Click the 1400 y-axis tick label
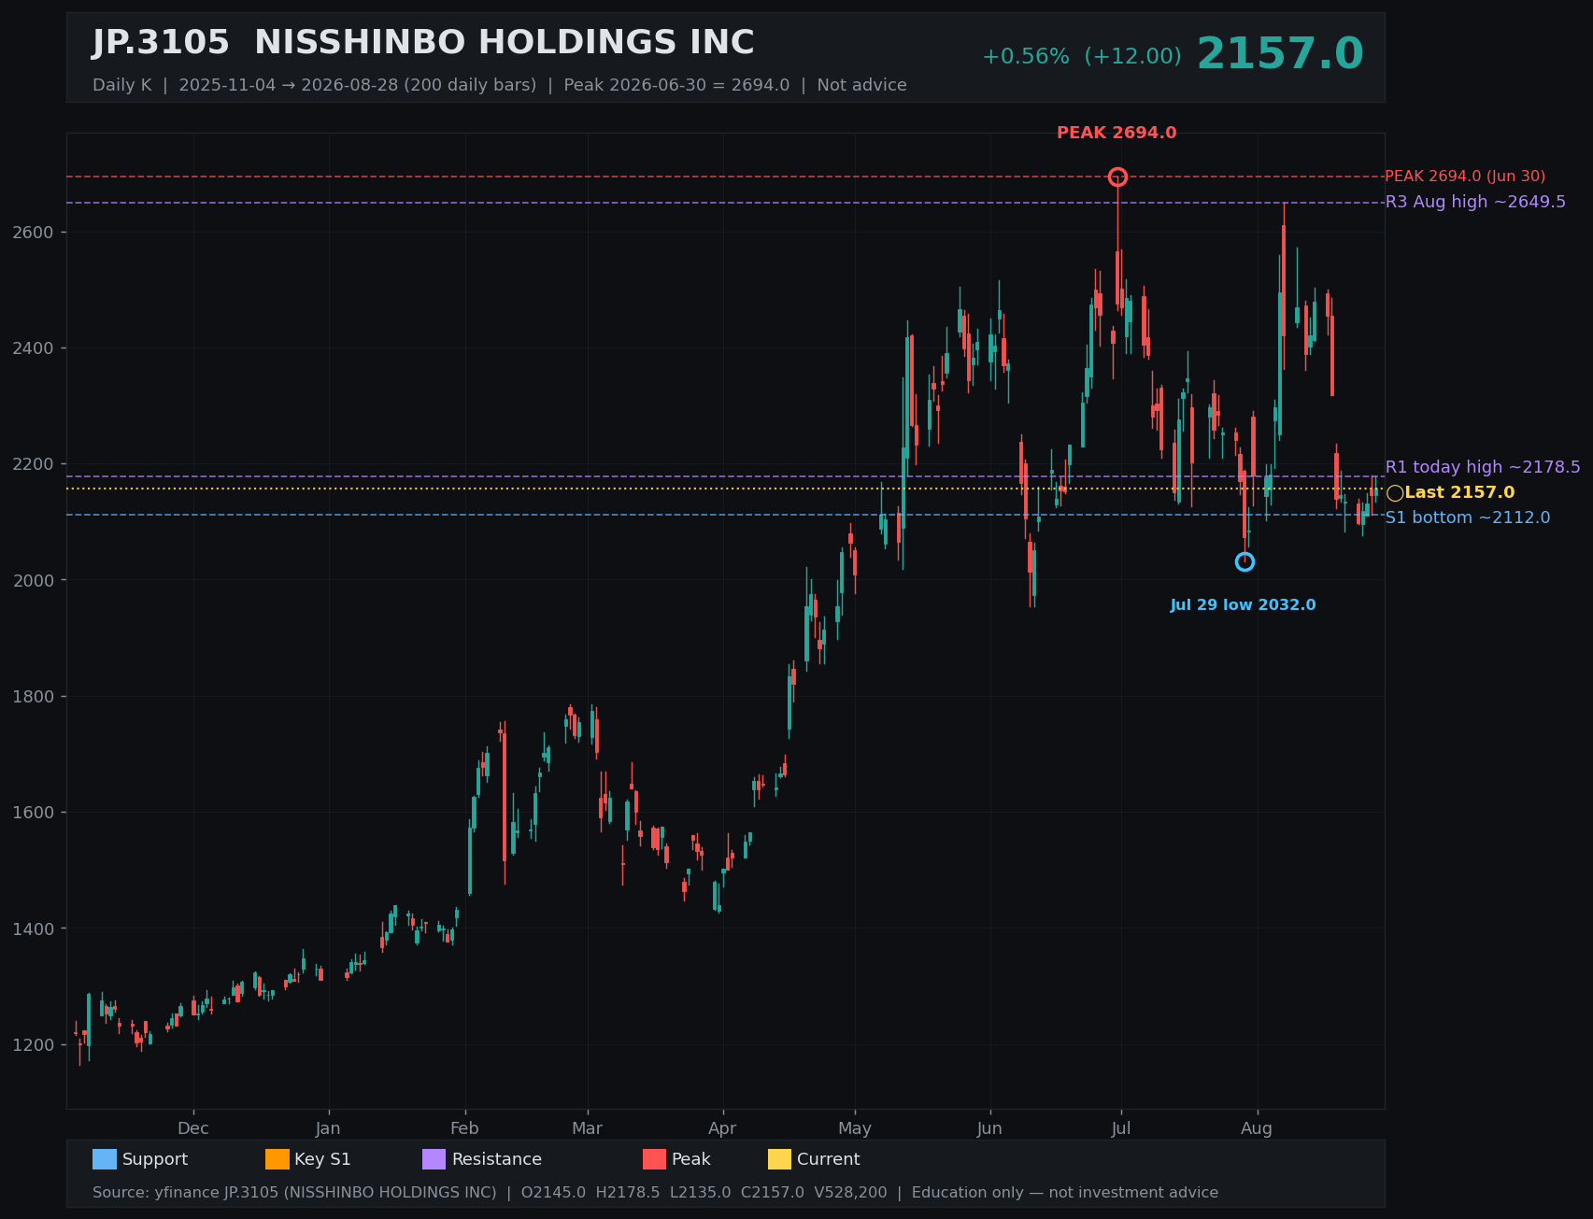Screen dimensions: 1593x1219 point(35,928)
